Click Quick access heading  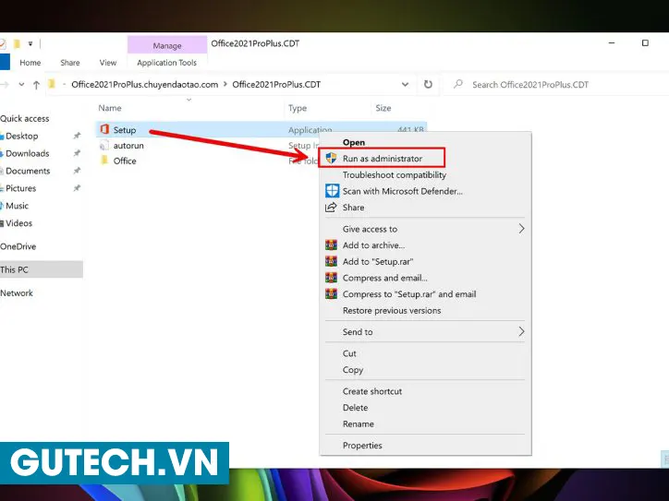pos(24,118)
